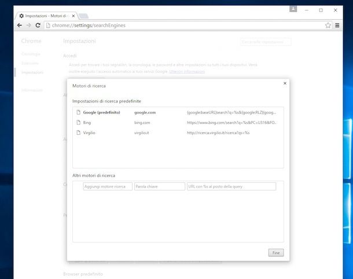Focus the URL con %s query field
Screen dimensions: 353x279
pos(231,186)
